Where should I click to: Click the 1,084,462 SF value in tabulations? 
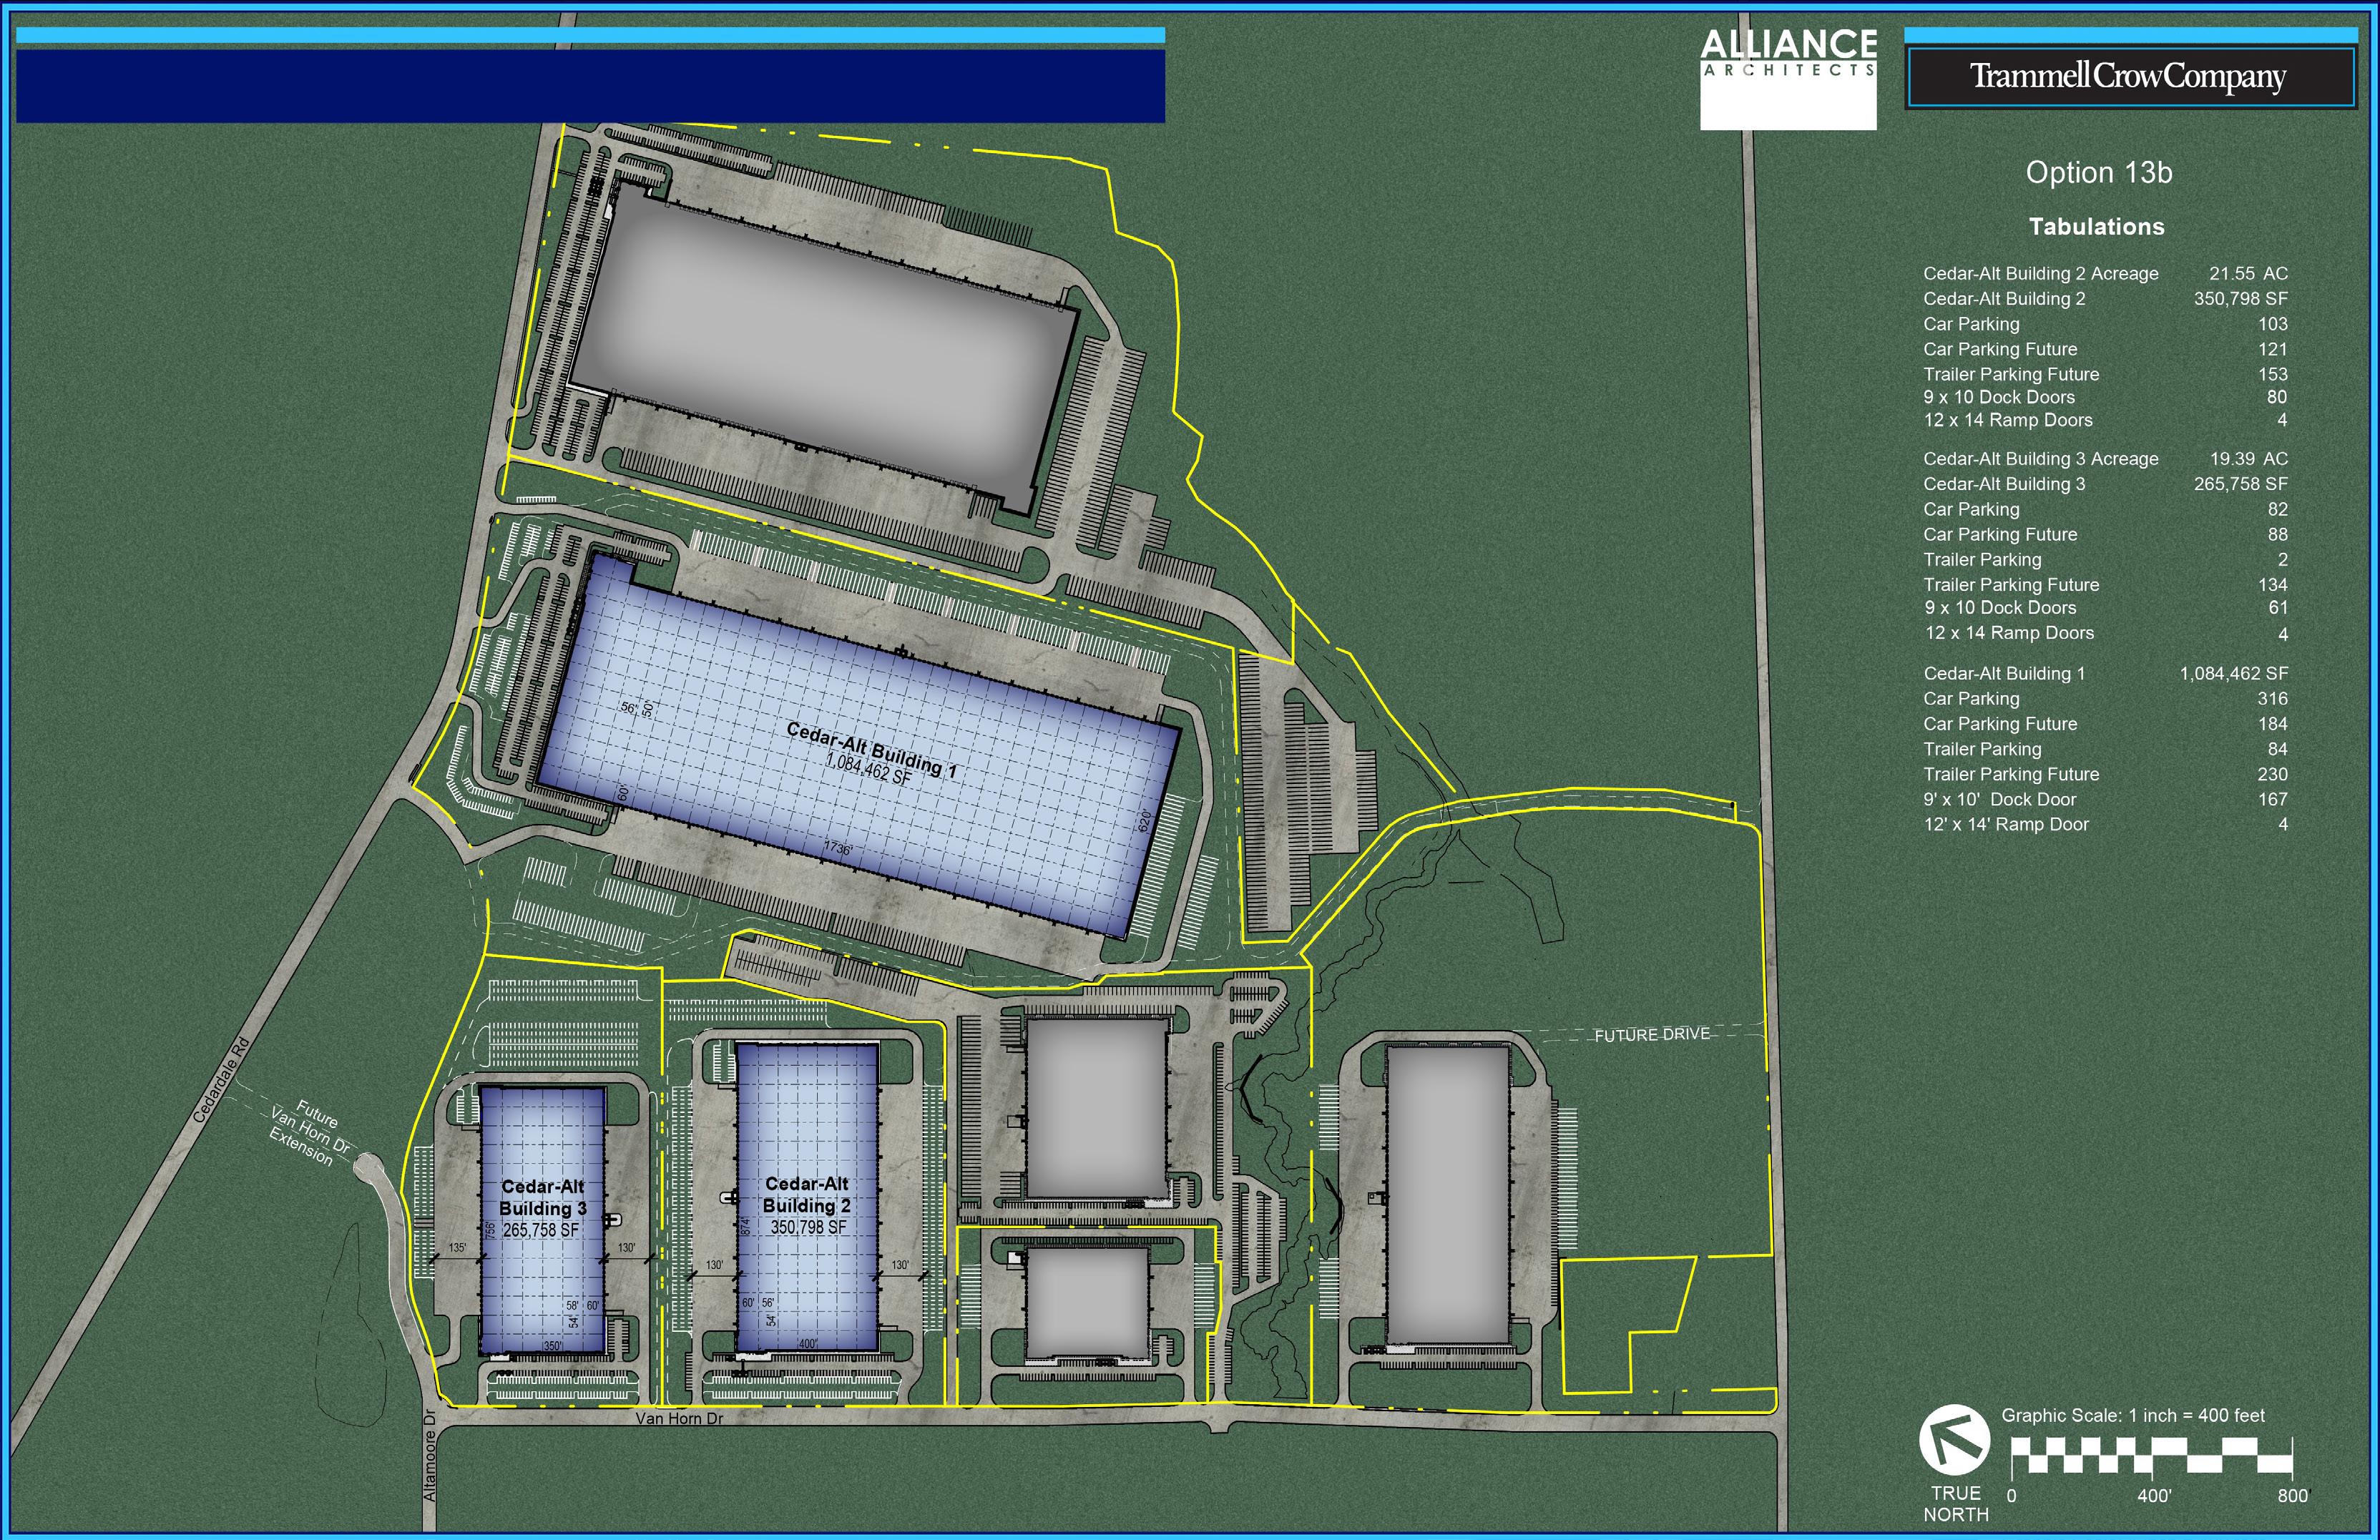click(x=2234, y=674)
